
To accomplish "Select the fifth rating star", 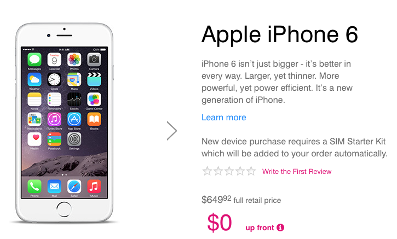I will click(251, 171).
